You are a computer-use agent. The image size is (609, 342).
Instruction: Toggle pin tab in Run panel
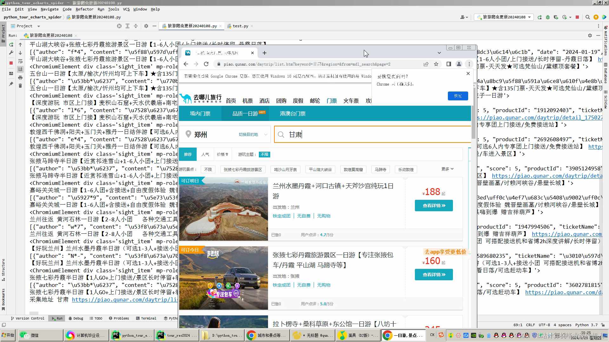pyautogui.click(x=11, y=84)
